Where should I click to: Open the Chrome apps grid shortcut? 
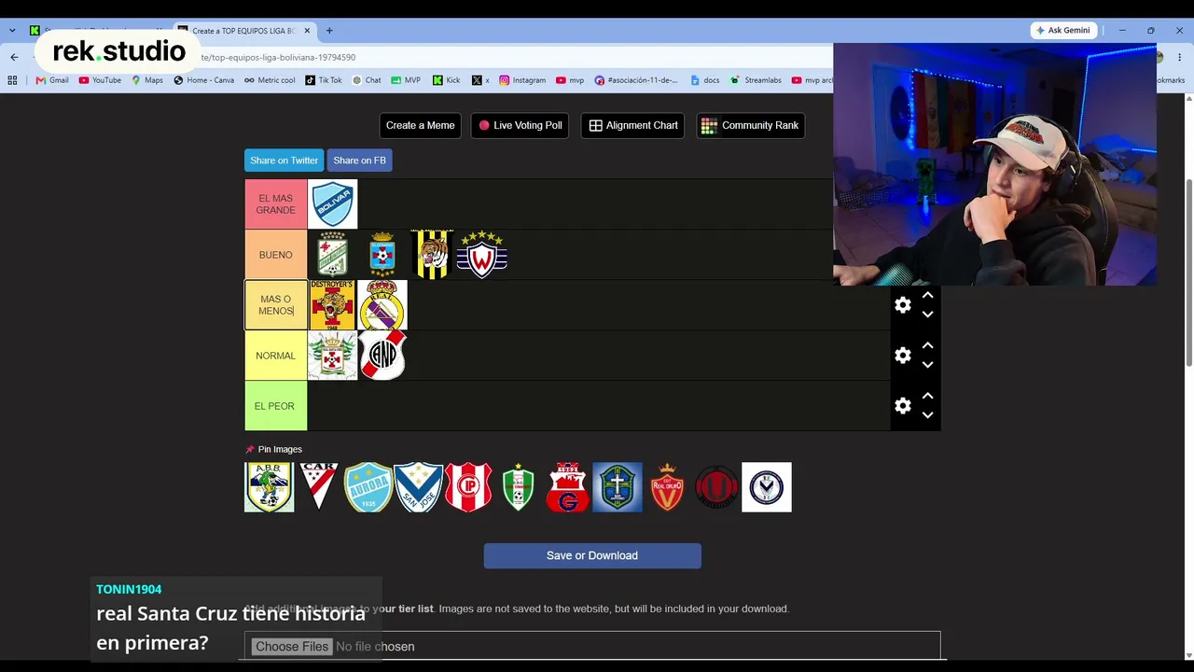12,80
